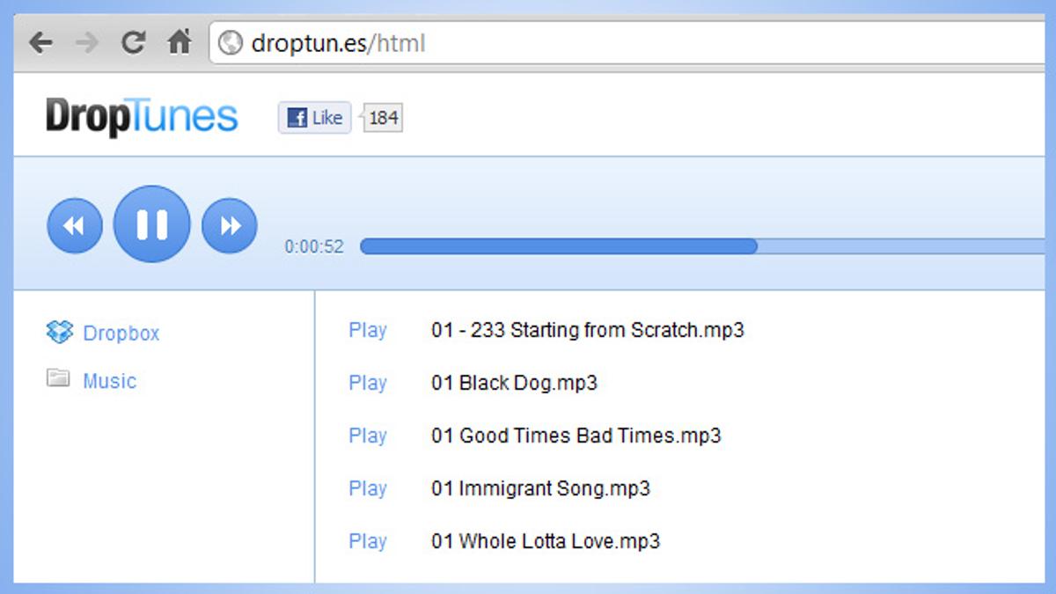Go to the browser Home page
The width and height of the screenshot is (1056, 594).
click(x=180, y=41)
